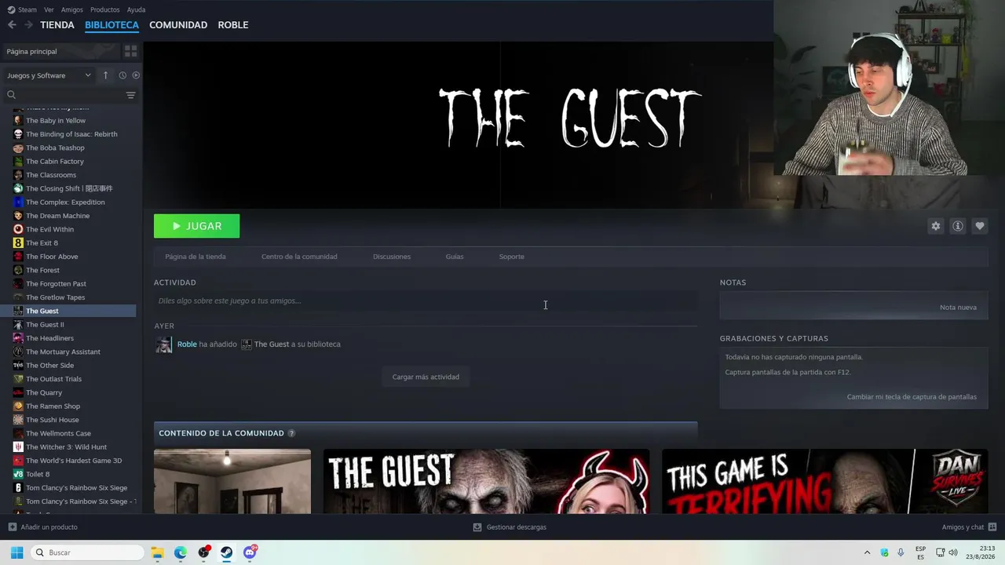Viewport: 1005px width, 565px height.
Task: Create a Nota nueva
Action: [x=958, y=307]
